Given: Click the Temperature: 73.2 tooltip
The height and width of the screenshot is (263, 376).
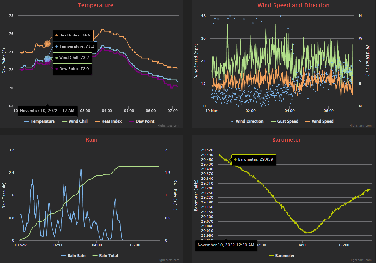Looking at the screenshot, I should coord(75,46).
